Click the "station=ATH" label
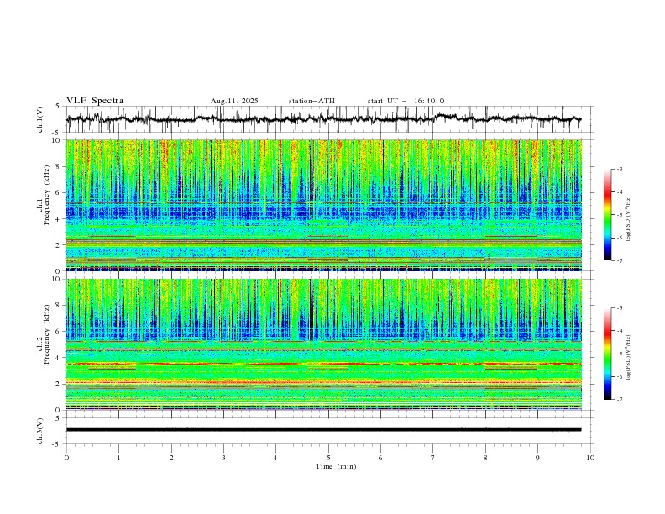 312,101
